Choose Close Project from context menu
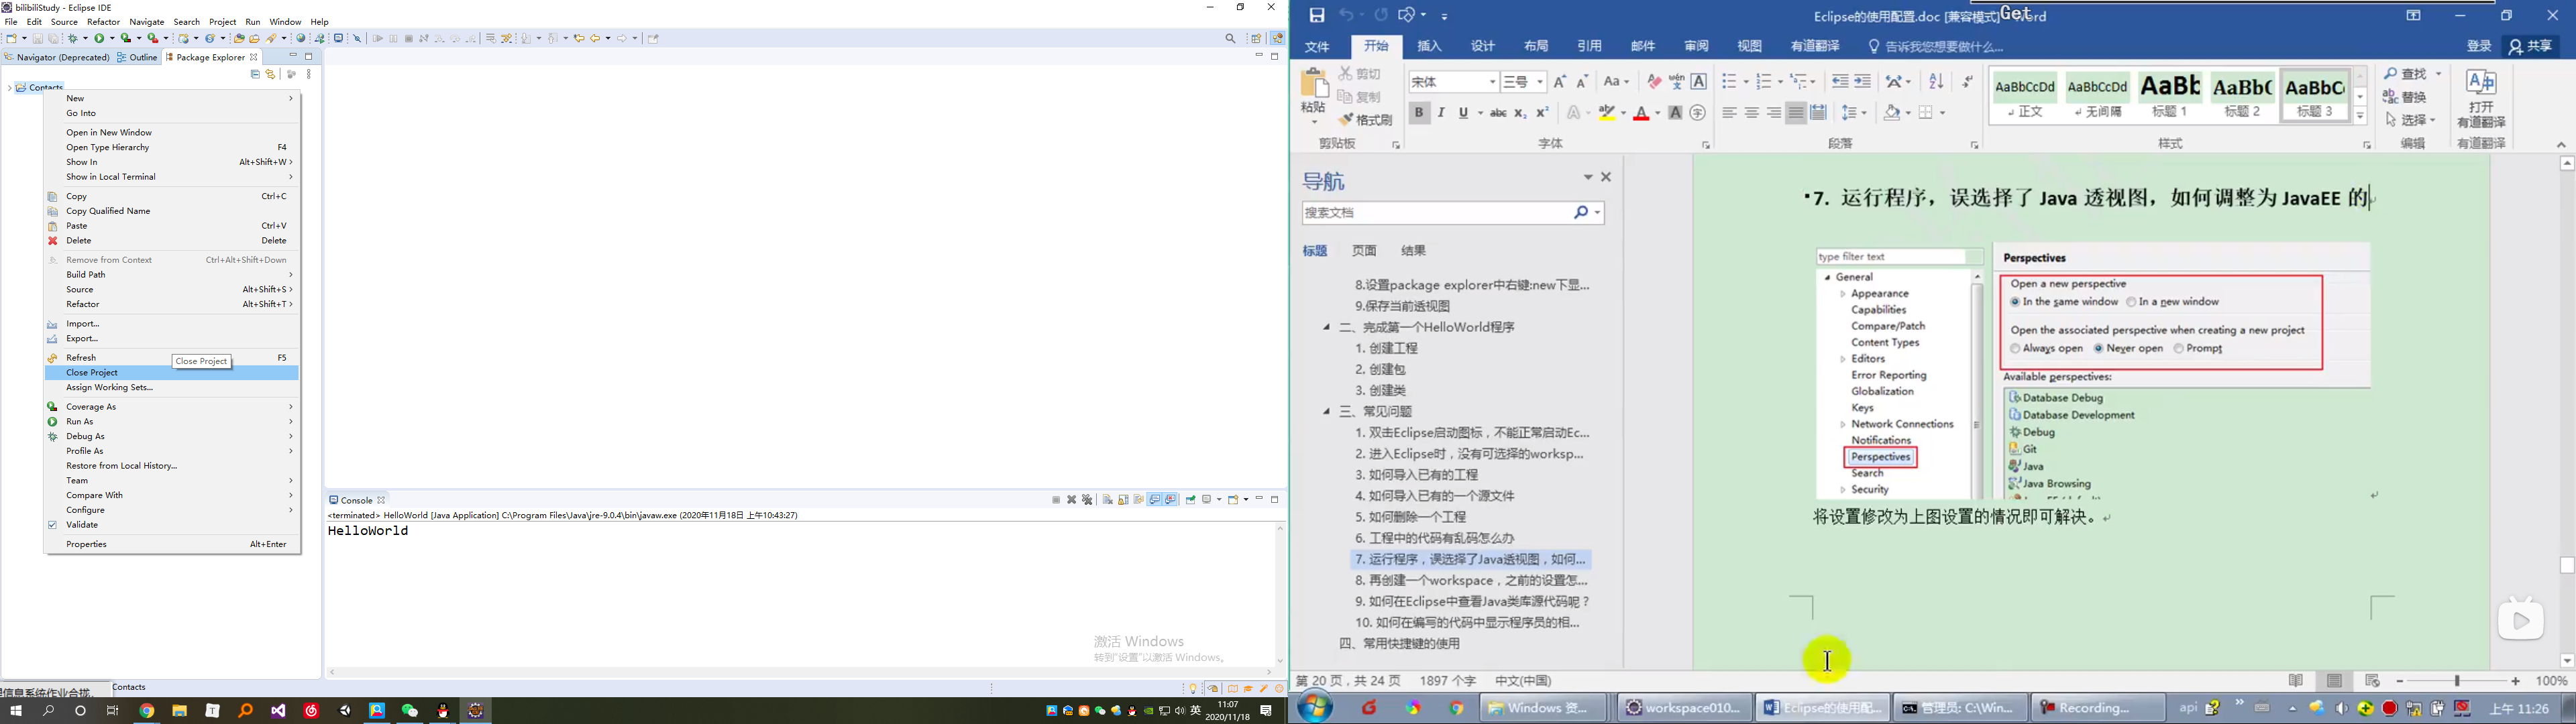The image size is (2576, 724). [x=93, y=373]
